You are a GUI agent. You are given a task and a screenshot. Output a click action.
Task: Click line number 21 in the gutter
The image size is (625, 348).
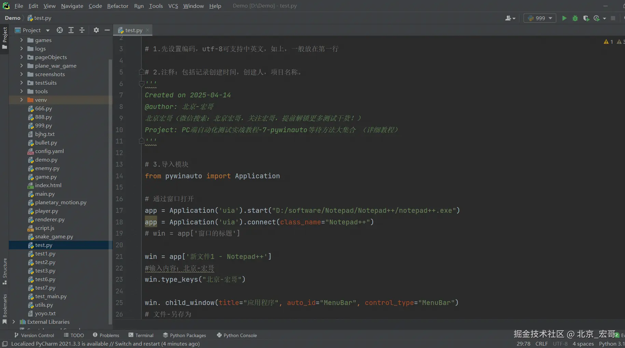click(x=119, y=256)
